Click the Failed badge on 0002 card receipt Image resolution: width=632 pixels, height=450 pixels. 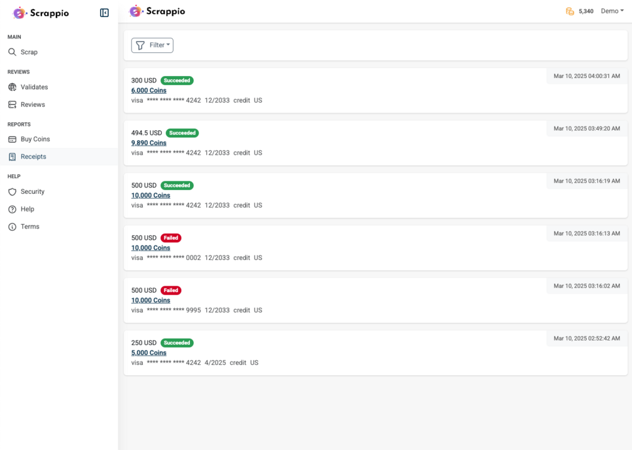click(171, 238)
